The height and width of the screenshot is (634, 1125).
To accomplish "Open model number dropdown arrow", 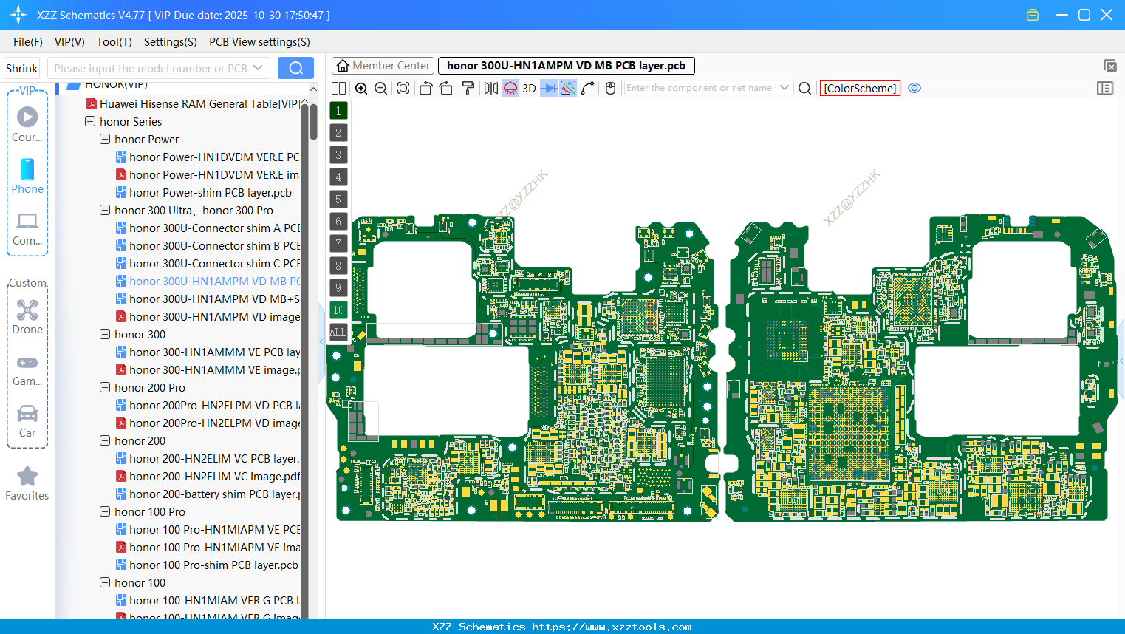I will click(x=258, y=68).
